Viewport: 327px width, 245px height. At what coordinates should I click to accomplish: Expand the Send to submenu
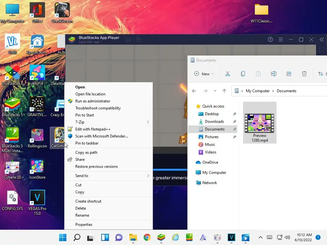click(x=109, y=176)
